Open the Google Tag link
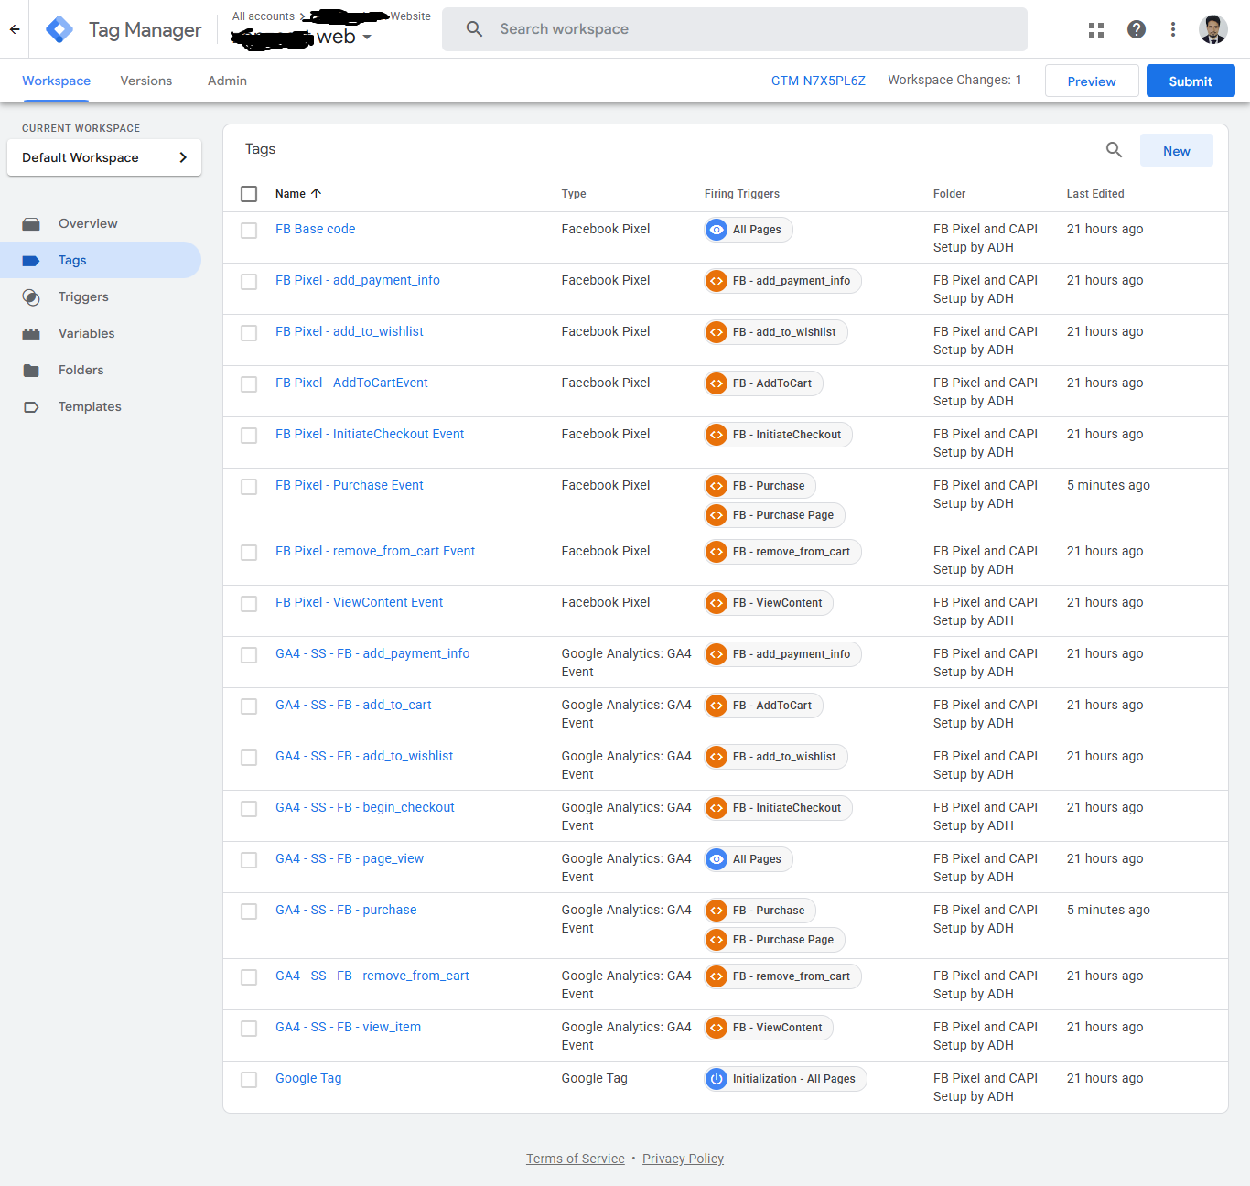The width and height of the screenshot is (1250, 1186). coord(308,1079)
